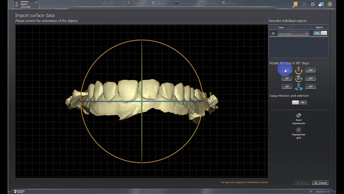
Task: Click the Cancel button
Action: pyautogui.click(x=320, y=183)
